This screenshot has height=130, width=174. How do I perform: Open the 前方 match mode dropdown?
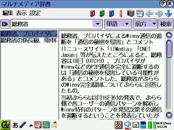145,24
